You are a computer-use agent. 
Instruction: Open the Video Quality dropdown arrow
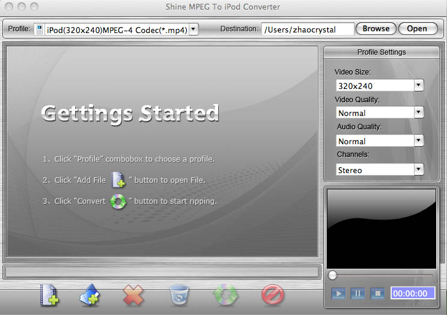[419, 112]
